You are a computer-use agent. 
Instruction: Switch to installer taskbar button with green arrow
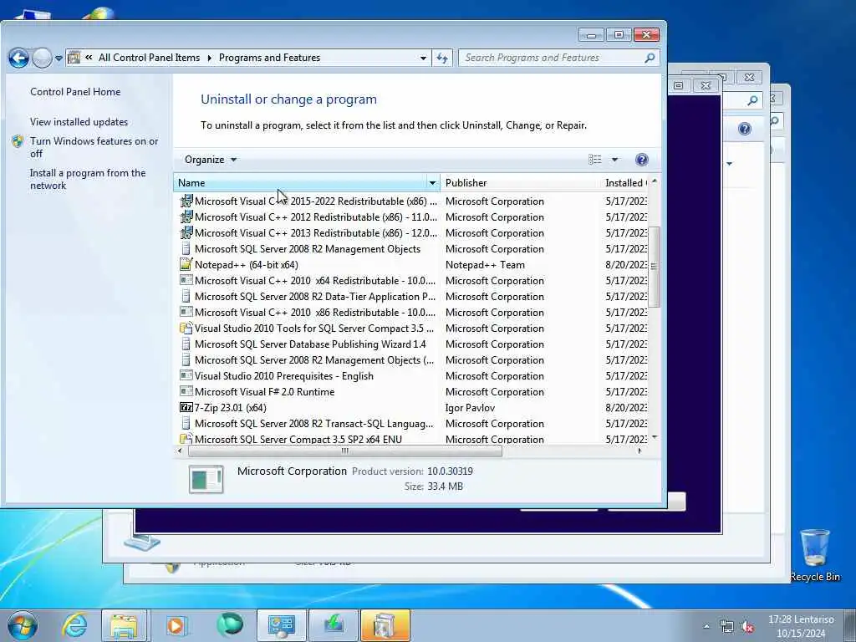tap(333, 625)
